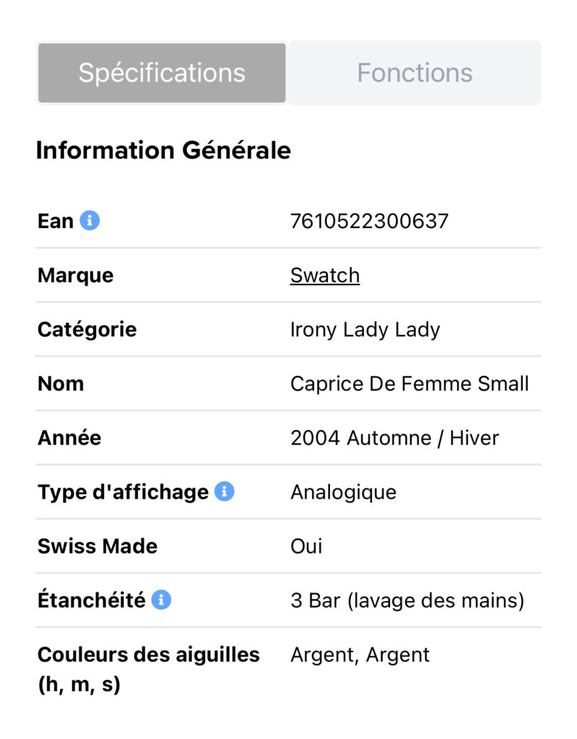The image size is (577, 739).
Task: Click the name Caprice De Femme Small
Action: [x=409, y=384]
